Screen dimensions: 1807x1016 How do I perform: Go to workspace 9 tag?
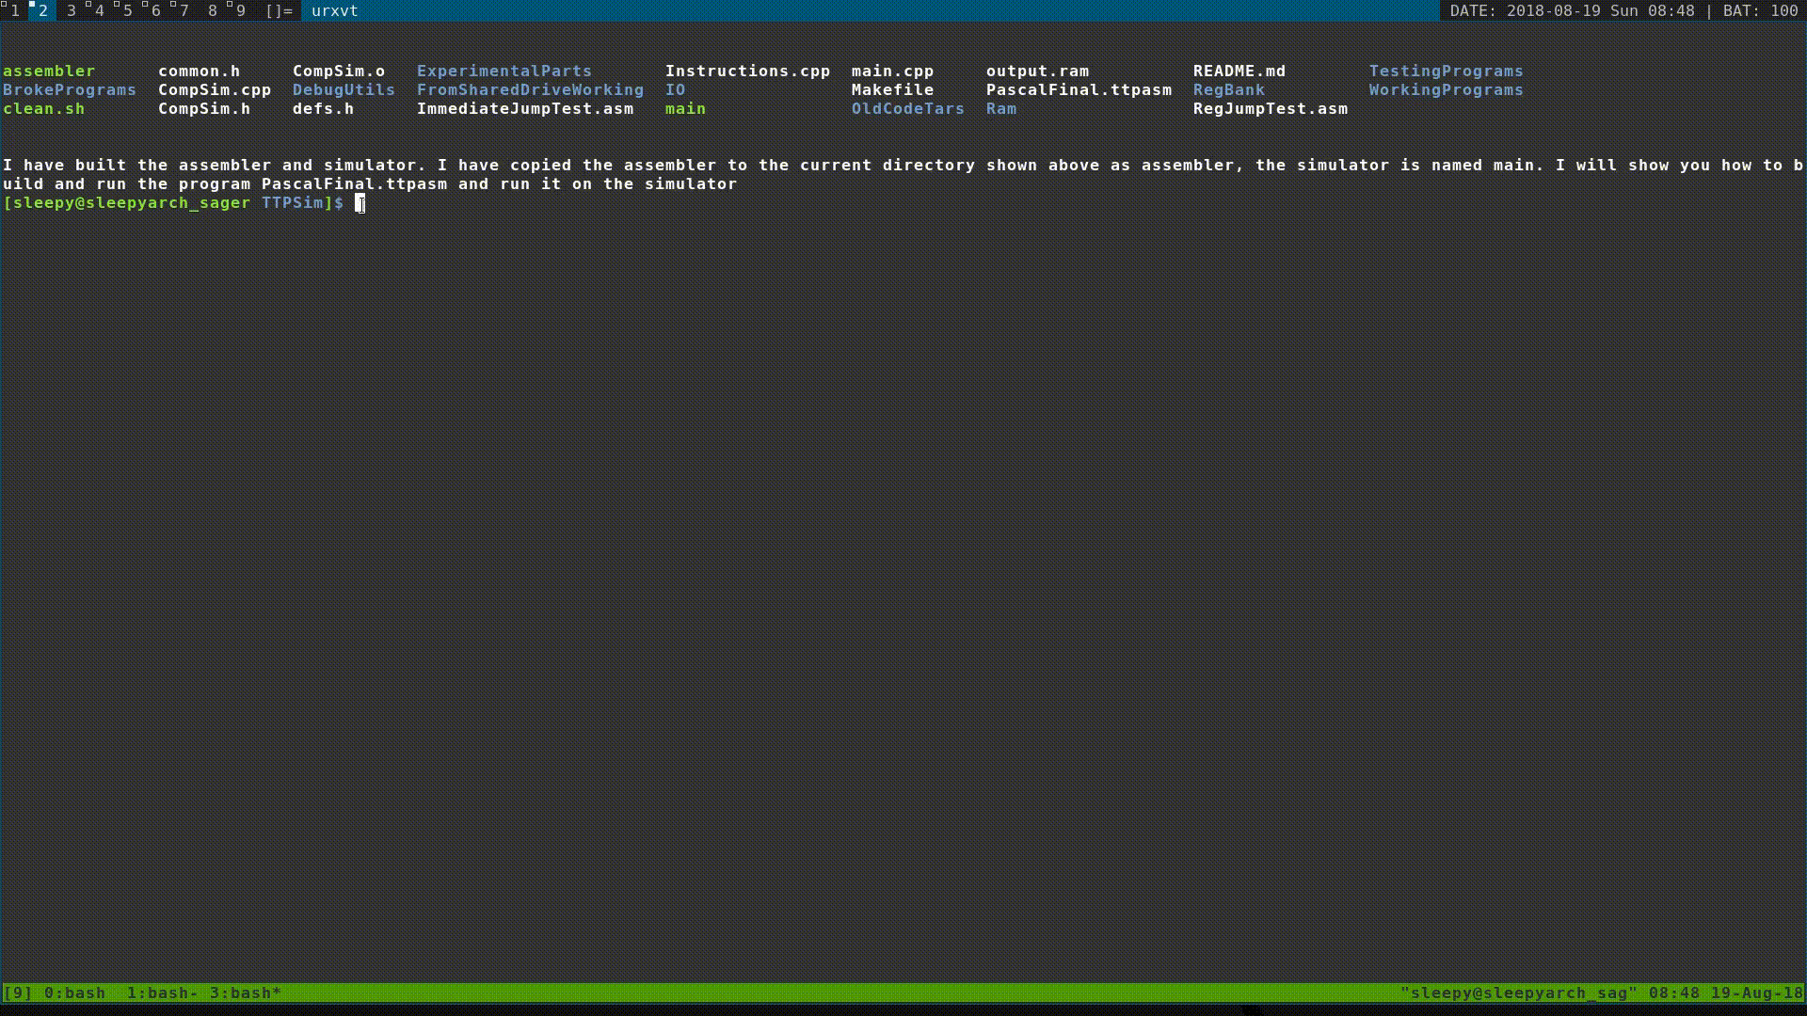[240, 10]
